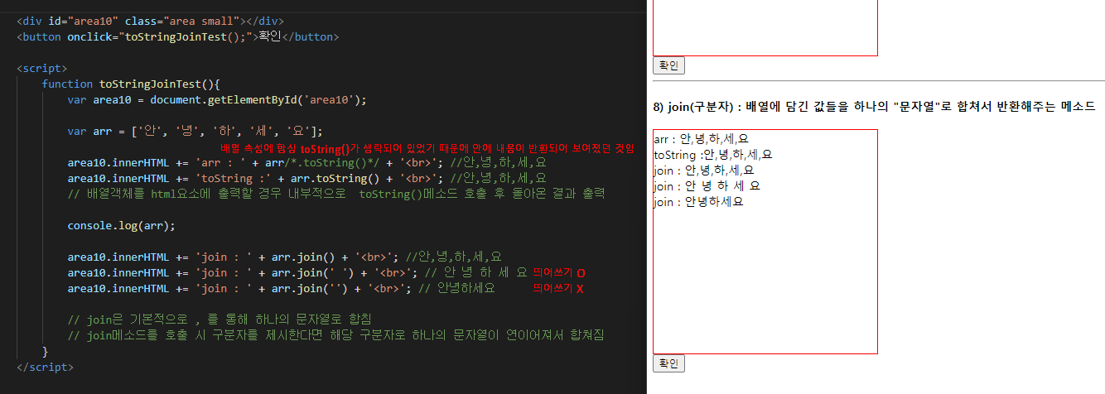Click the comment starting '// join메소드를 호출 시'

tap(335, 335)
